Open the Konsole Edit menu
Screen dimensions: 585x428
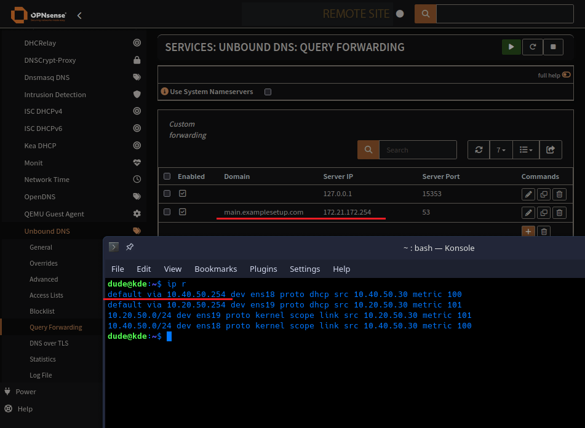[144, 269]
